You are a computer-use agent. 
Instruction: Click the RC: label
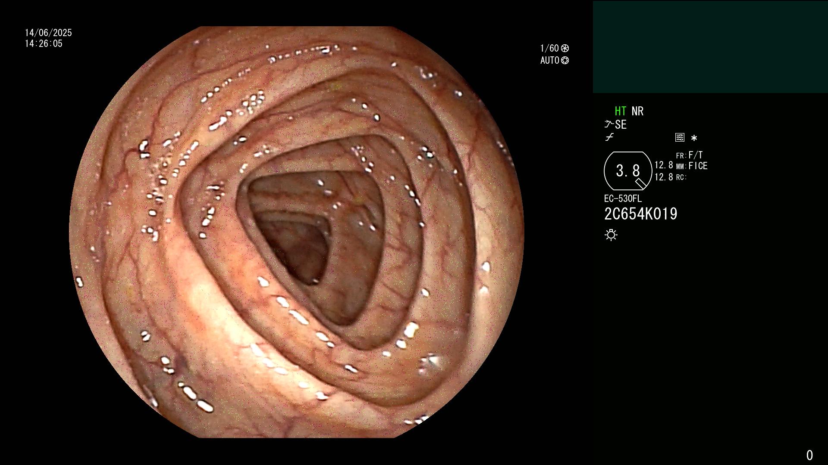click(681, 177)
